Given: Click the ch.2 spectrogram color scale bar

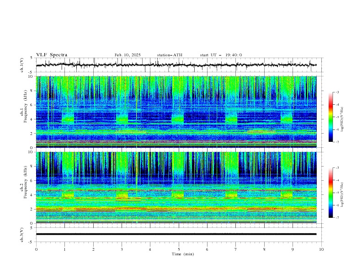Looking at the screenshot, I should (x=330, y=193).
